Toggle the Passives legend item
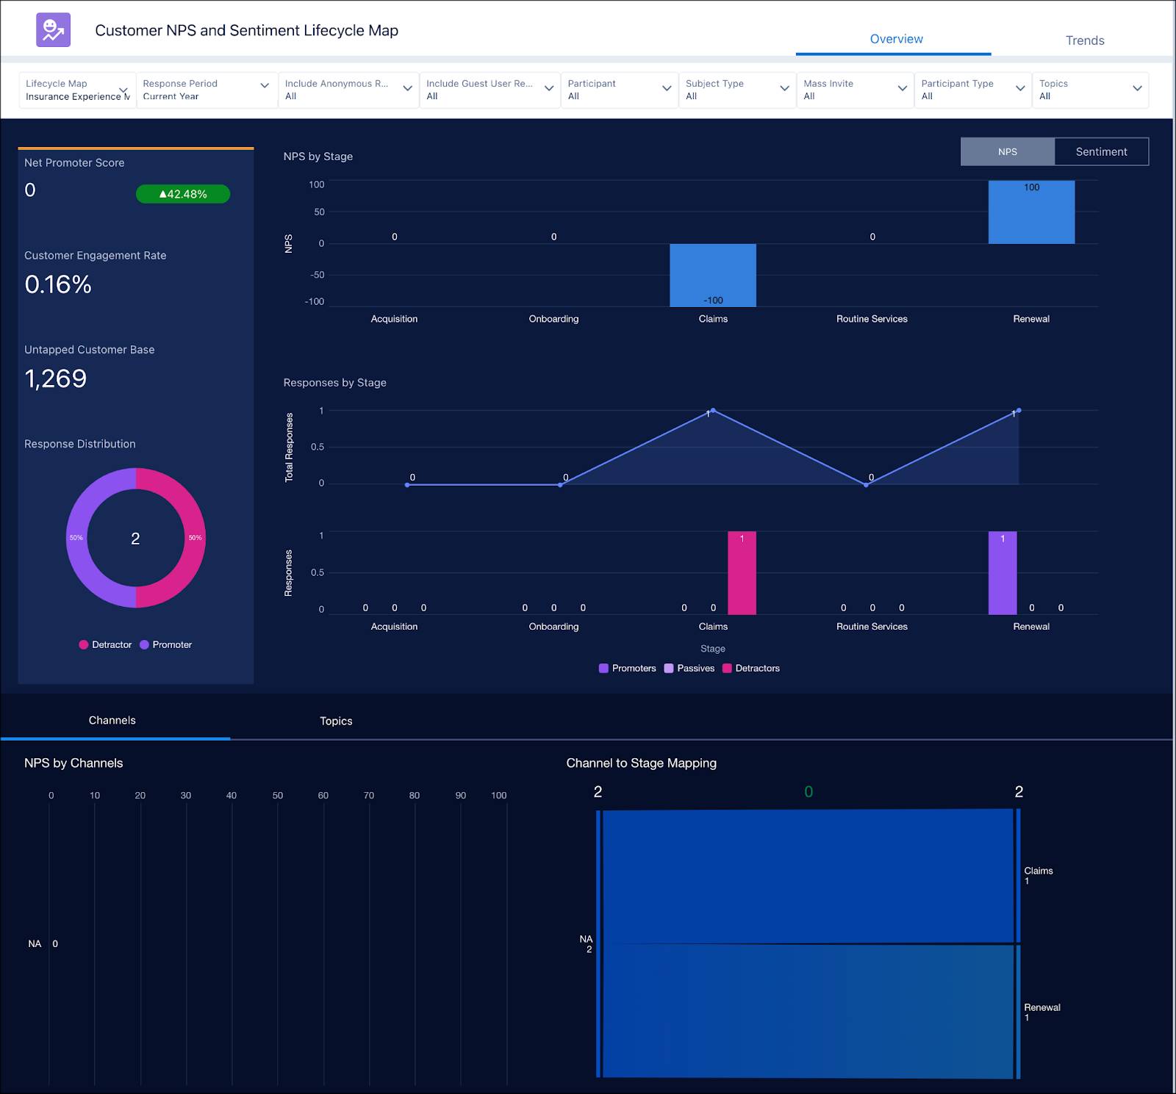The height and width of the screenshot is (1094, 1176). pyautogui.click(x=689, y=668)
